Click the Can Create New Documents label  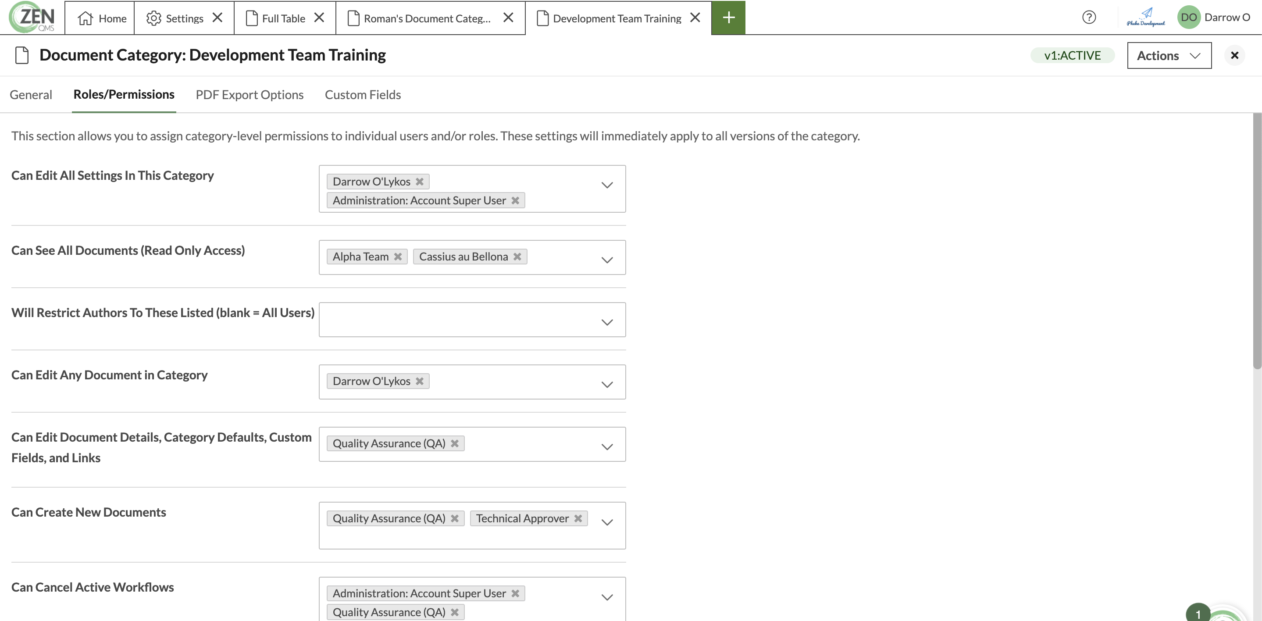(x=89, y=512)
